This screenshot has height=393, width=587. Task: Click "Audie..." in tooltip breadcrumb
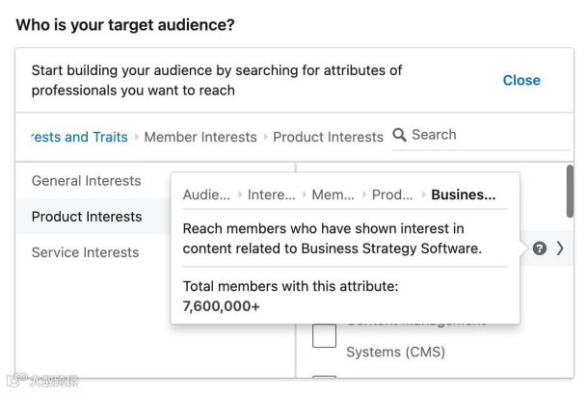(206, 195)
